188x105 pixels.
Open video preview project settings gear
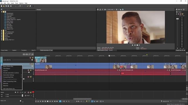point(98,10)
